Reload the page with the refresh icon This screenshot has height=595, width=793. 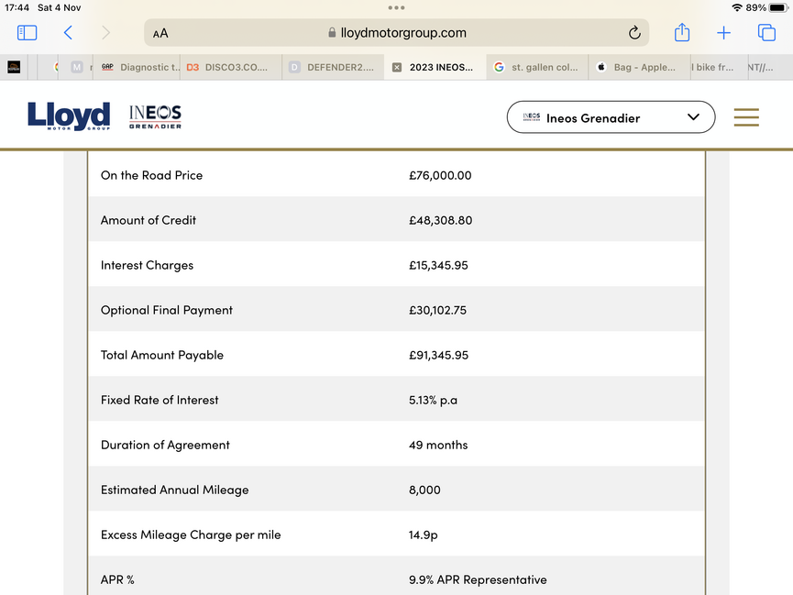pyautogui.click(x=634, y=33)
